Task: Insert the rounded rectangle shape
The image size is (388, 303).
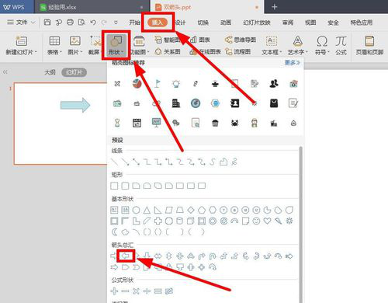Action: pyautogui.click(x=125, y=186)
